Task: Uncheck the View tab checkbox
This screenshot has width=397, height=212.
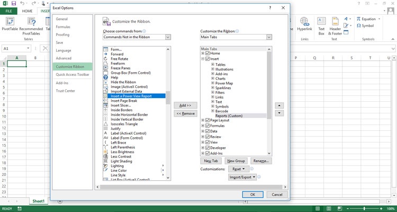Action: [207, 142]
